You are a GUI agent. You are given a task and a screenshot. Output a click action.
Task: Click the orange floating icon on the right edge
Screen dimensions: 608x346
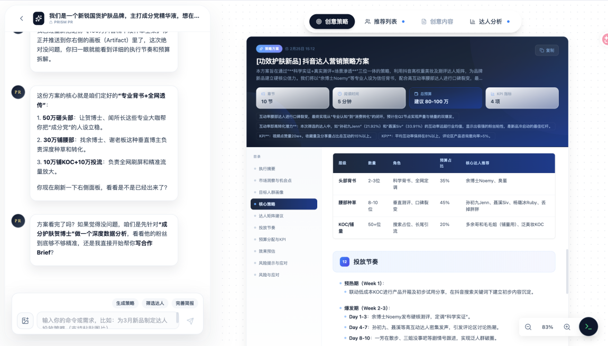[x=605, y=39]
